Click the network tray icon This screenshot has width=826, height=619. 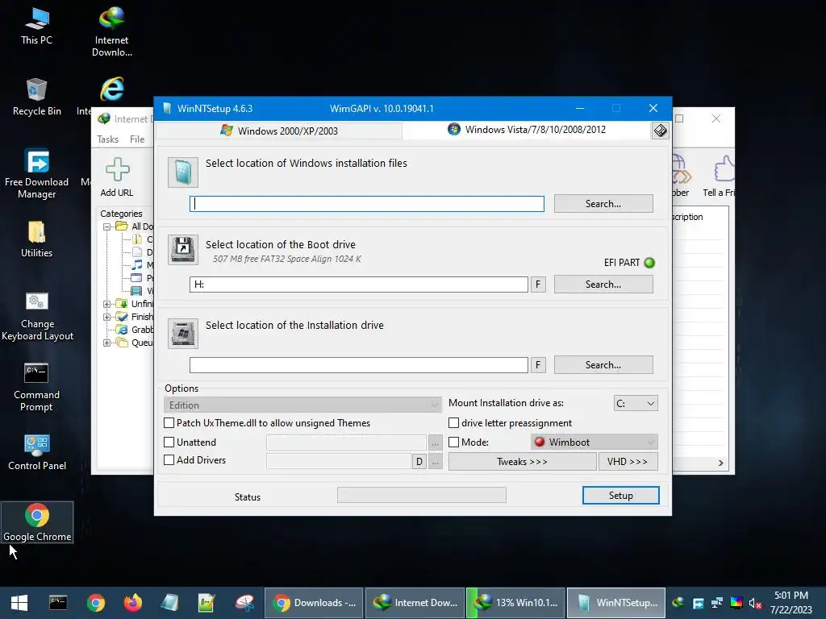(716, 603)
